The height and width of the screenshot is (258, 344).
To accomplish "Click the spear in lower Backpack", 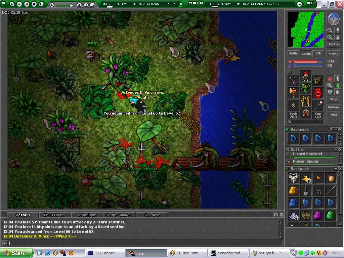I will click(331, 190).
